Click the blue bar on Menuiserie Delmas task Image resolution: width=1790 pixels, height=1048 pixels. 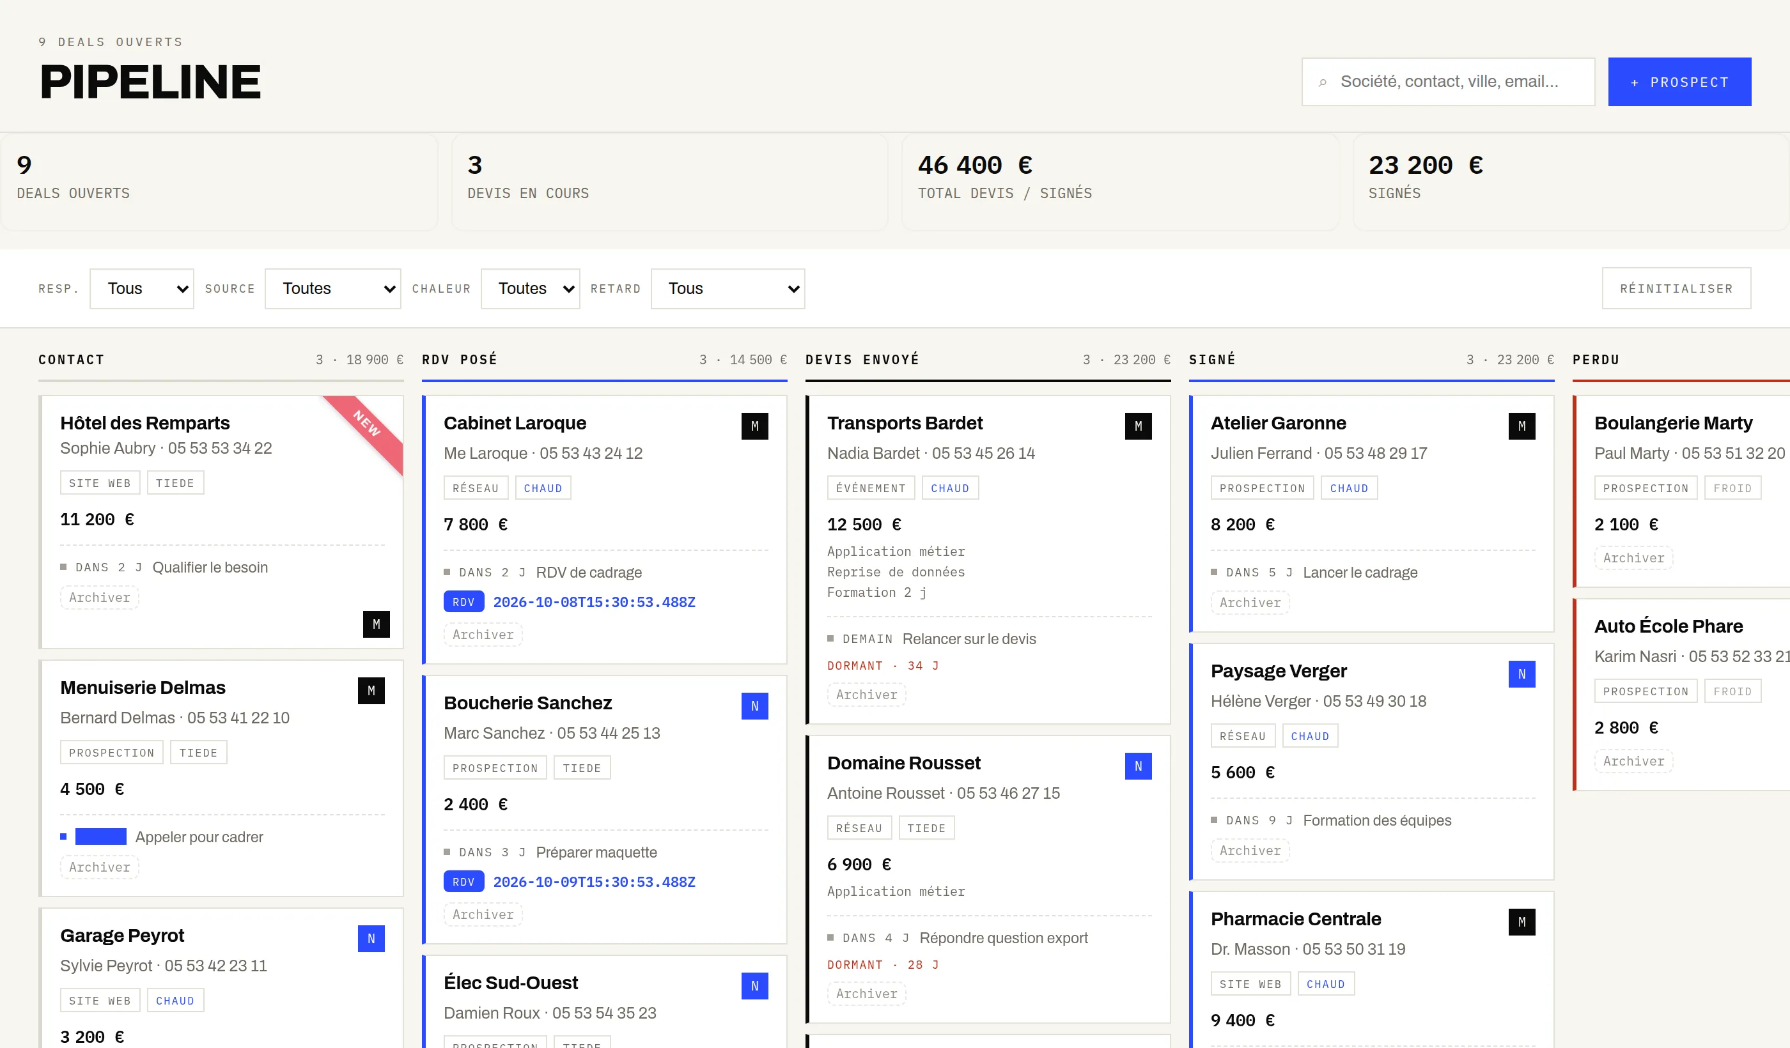coord(101,836)
